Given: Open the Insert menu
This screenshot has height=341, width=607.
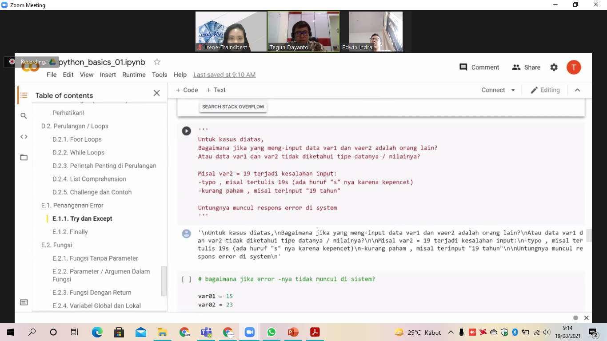Looking at the screenshot, I should [108, 75].
